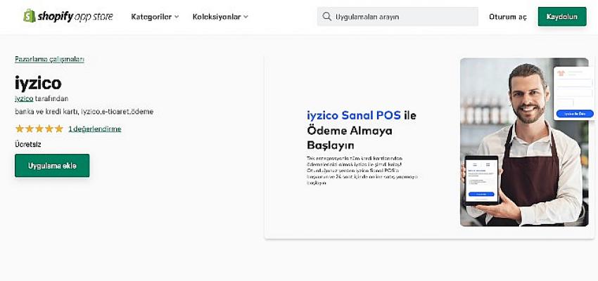The height and width of the screenshot is (281, 598).
Task: Click the fifth gold rating star
Action: [58, 129]
